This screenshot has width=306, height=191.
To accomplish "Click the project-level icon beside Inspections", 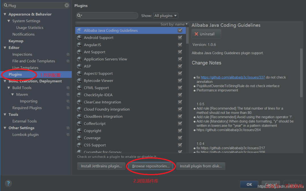I will (x=68, y=54).
